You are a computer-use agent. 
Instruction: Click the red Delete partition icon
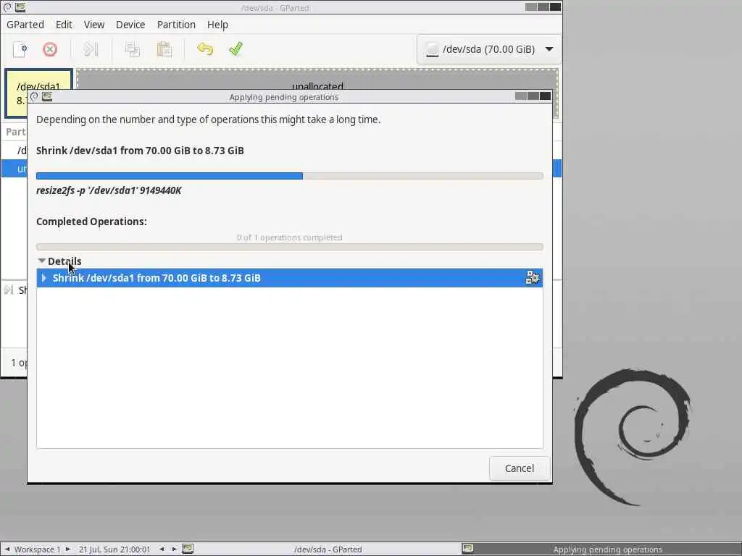tap(50, 49)
